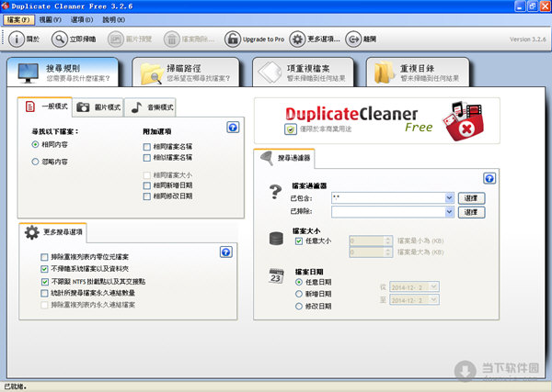The height and width of the screenshot is (392, 552).
Task: Open the File (檔案) menu
Action: (x=18, y=19)
